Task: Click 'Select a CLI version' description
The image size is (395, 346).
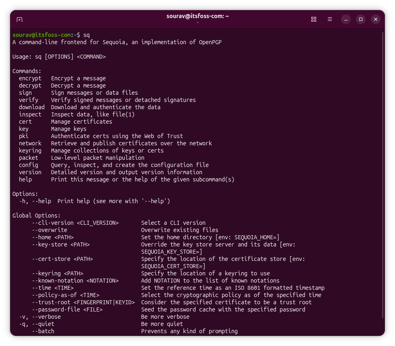Action: click(x=173, y=223)
